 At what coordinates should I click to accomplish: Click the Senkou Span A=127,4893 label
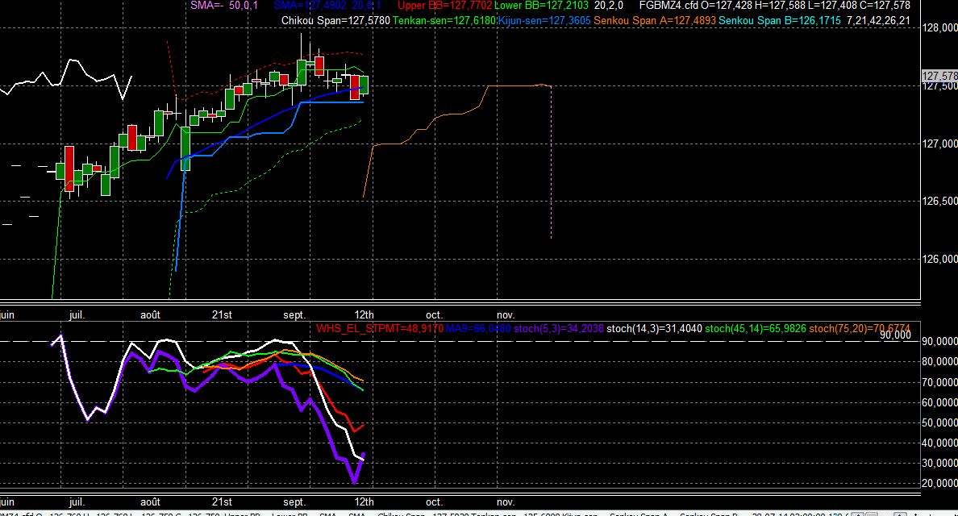[655, 21]
